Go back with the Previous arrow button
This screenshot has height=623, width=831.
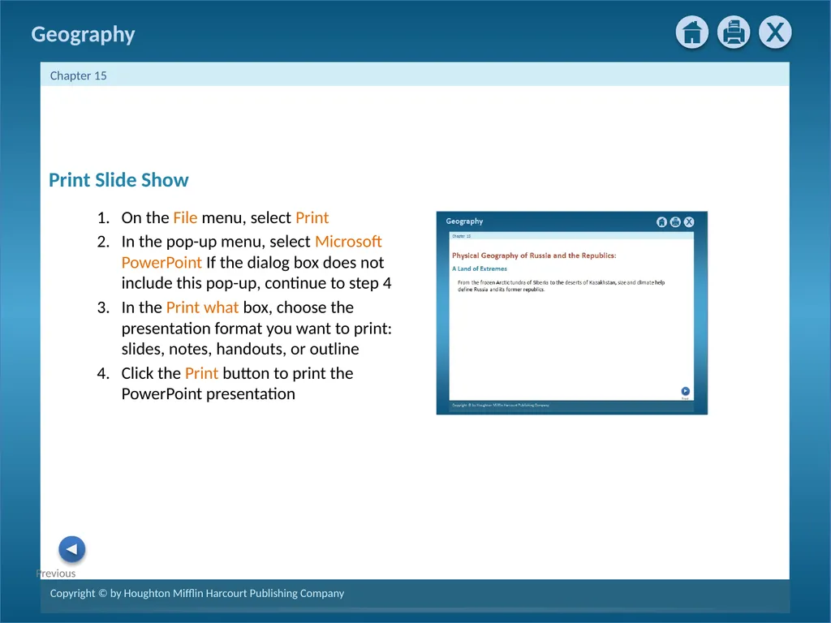point(71,549)
